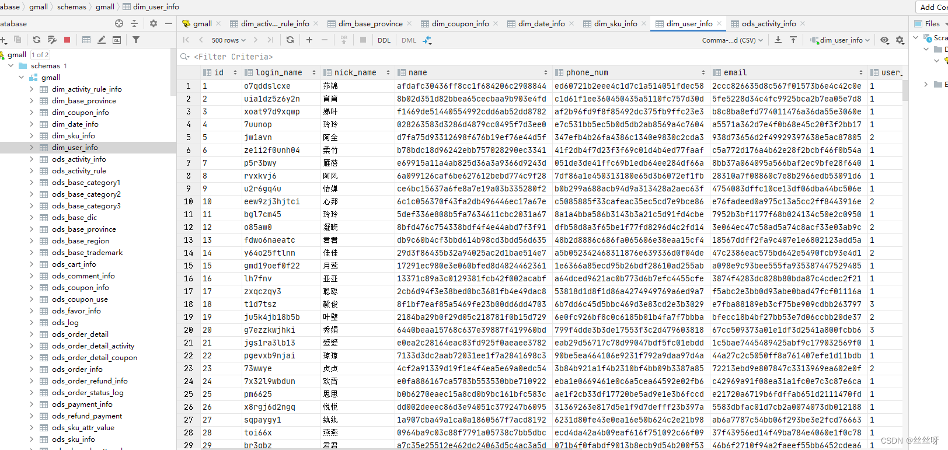Click the DDL button
Image resolution: width=948 pixels, height=450 pixels.
(x=384, y=40)
